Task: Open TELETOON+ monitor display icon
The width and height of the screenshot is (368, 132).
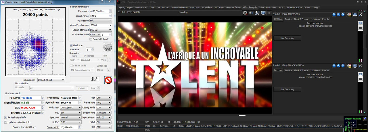Action: point(355,14)
